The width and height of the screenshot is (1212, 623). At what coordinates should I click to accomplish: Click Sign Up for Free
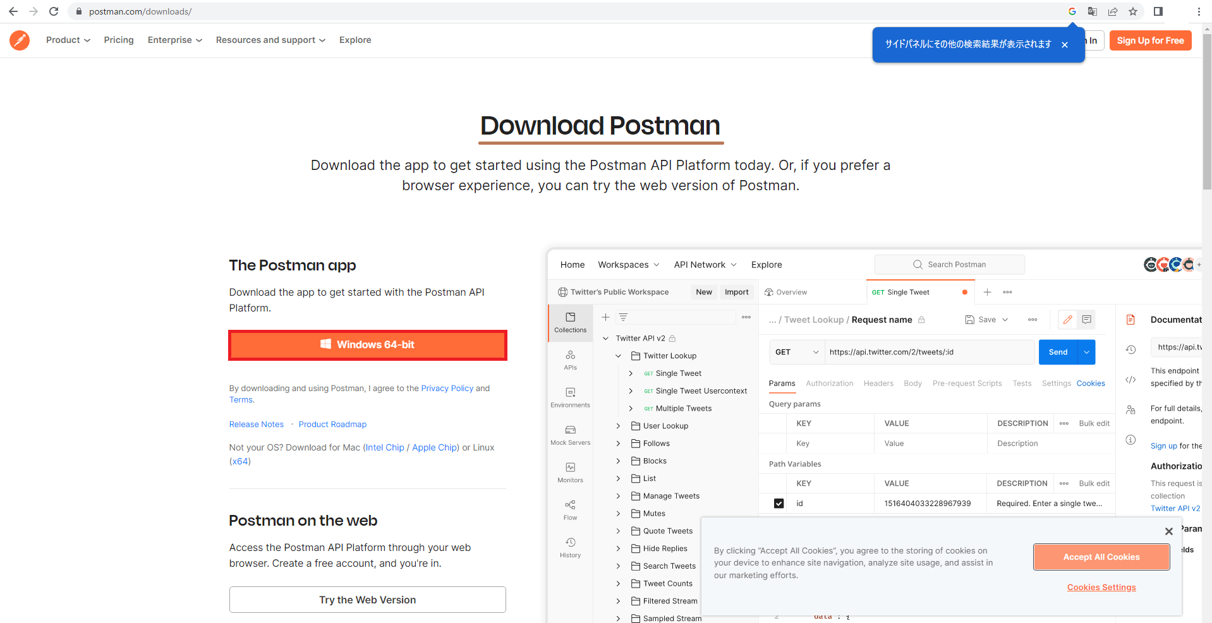coord(1151,40)
